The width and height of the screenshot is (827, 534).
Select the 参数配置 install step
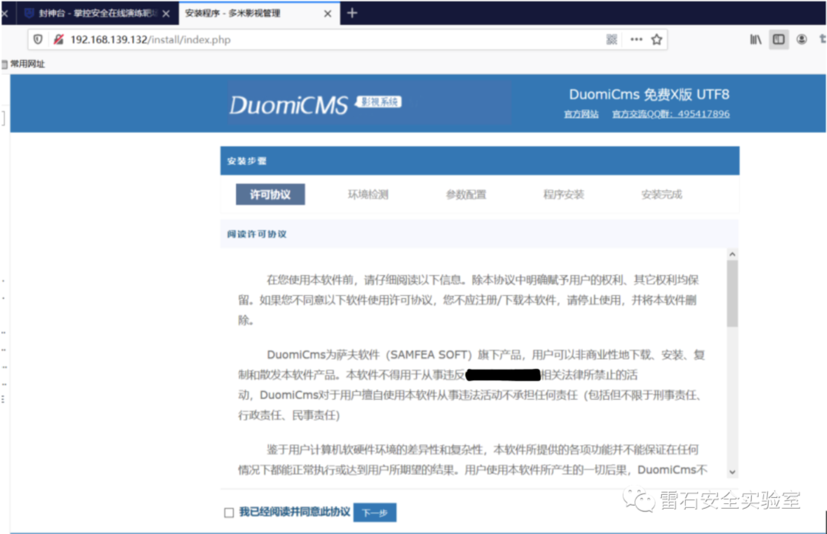466,195
